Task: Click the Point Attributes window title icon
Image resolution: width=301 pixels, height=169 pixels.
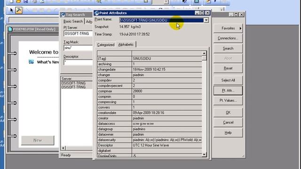Action: pos(96,13)
